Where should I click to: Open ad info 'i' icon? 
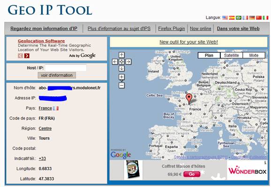click(265, 163)
